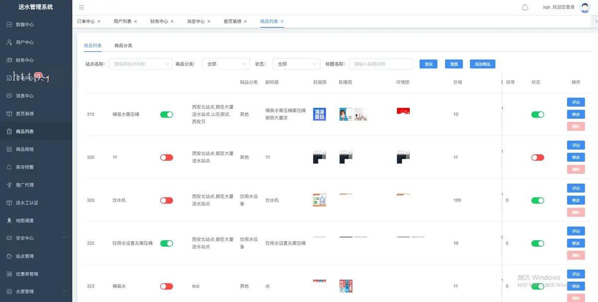Click the 添加商品 button

(x=482, y=64)
